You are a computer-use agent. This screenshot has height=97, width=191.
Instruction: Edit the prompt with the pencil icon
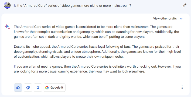coord(185,5)
